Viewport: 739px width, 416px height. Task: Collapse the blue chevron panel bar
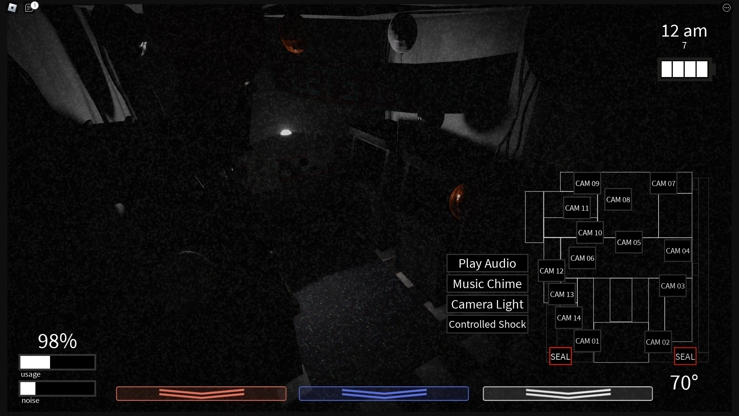pos(384,393)
